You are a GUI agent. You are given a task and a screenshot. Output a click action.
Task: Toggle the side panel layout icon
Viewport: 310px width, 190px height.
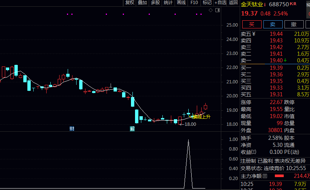(x=218, y=10)
